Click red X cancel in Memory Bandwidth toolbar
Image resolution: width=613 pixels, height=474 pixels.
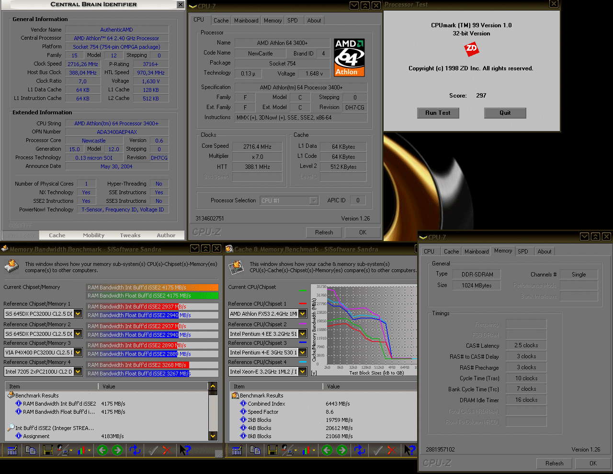(167, 450)
